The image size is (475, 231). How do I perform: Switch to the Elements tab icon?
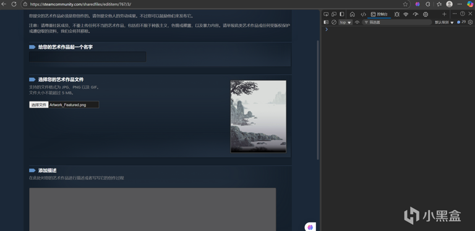pos(364,14)
